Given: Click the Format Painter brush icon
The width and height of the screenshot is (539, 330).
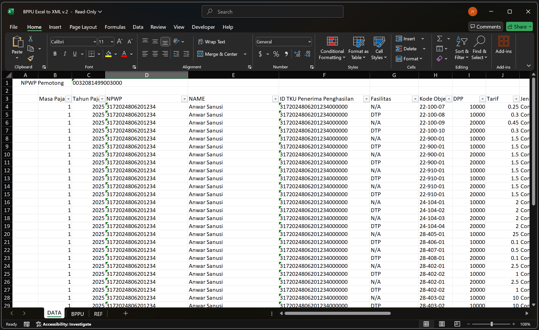Looking at the screenshot, I should [31, 59].
